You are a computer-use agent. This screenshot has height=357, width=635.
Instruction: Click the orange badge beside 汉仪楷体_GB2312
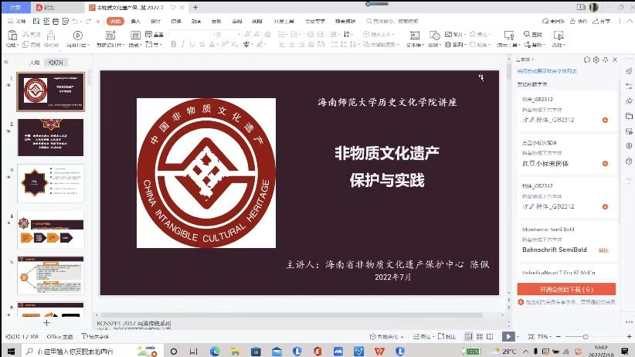tap(605, 120)
